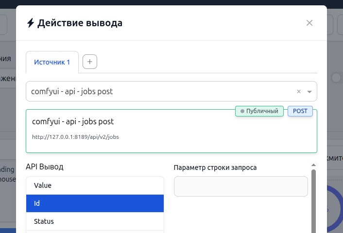Select the comfyui - api - jobs post card title
Viewport: 343px width, 233px height.
point(73,121)
